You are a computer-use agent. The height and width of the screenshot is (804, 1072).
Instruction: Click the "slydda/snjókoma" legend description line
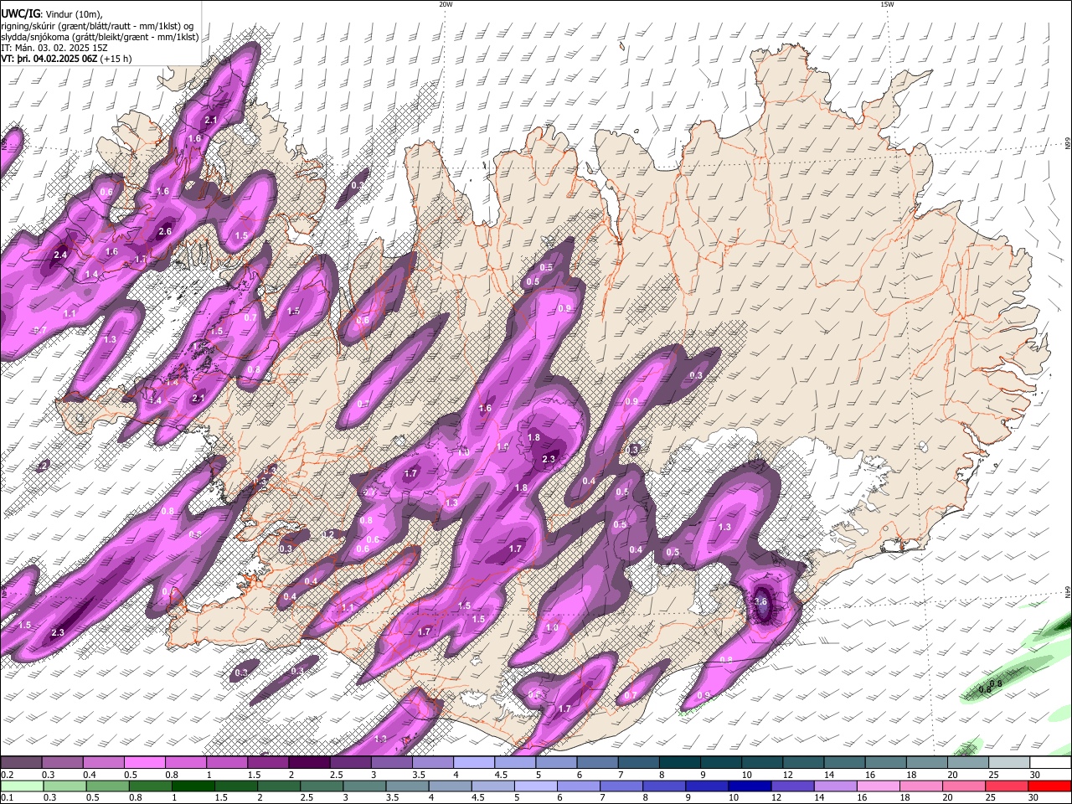(100, 37)
